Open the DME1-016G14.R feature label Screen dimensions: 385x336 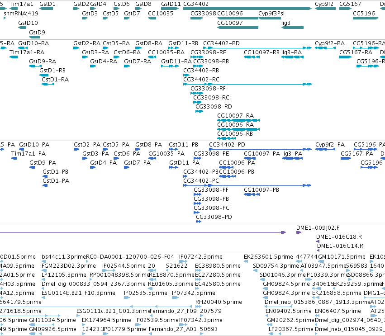pyautogui.click(x=340, y=246)
